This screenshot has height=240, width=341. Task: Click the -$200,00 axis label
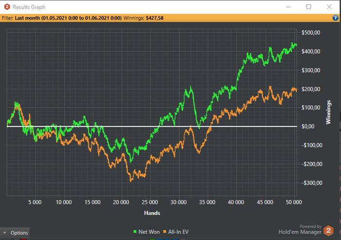tap(312, 164)
